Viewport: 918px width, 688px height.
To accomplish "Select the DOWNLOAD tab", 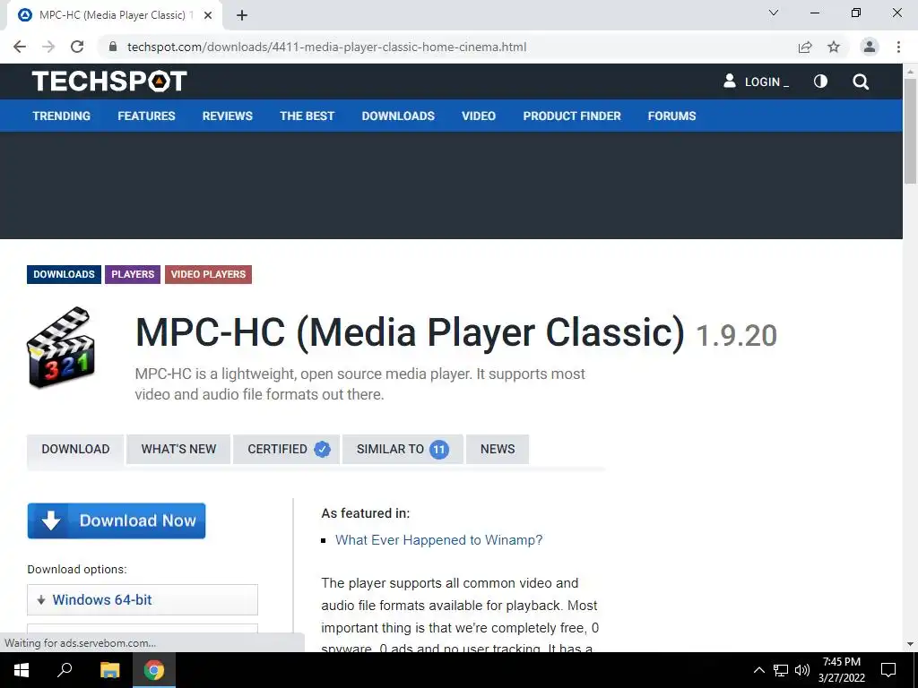I will (75, 450).
